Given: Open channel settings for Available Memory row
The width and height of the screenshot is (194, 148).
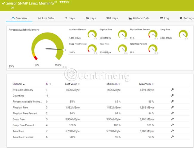Looking at the screenshot, I should pos(172,90).
